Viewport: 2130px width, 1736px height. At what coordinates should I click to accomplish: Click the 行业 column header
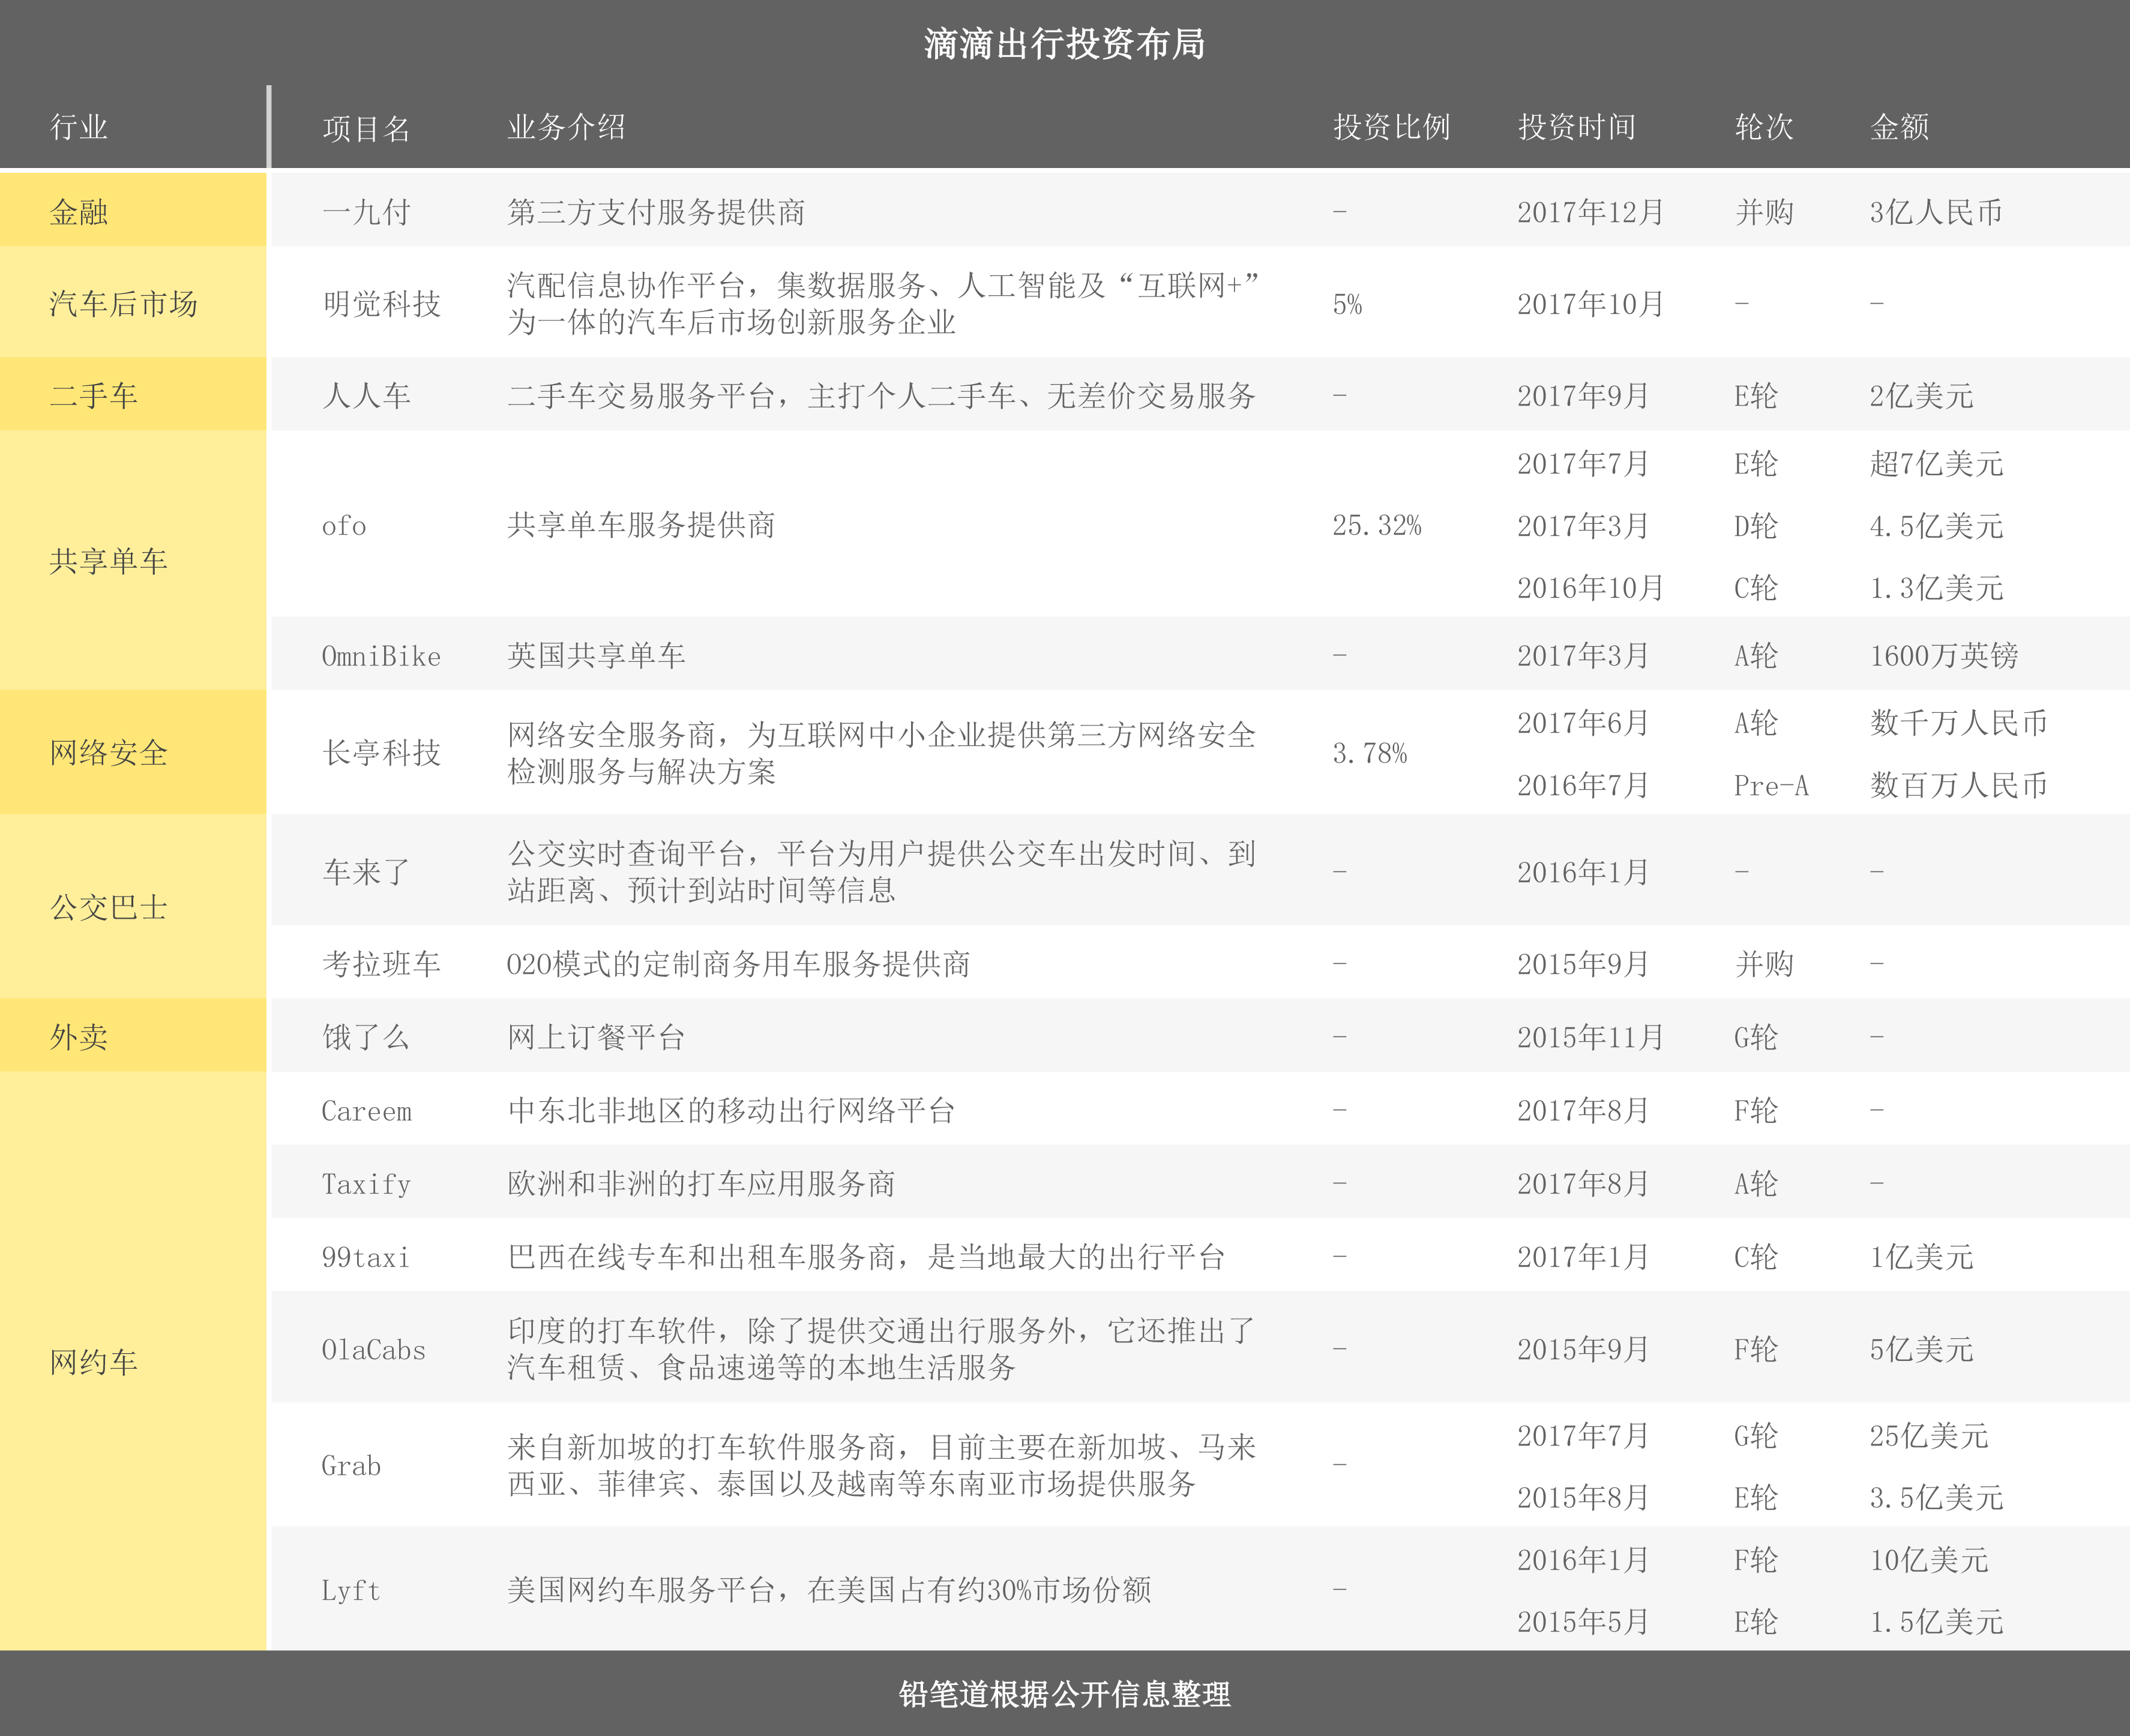click(79, 127)
